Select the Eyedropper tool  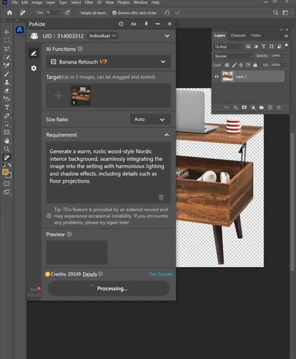point(6,65)
